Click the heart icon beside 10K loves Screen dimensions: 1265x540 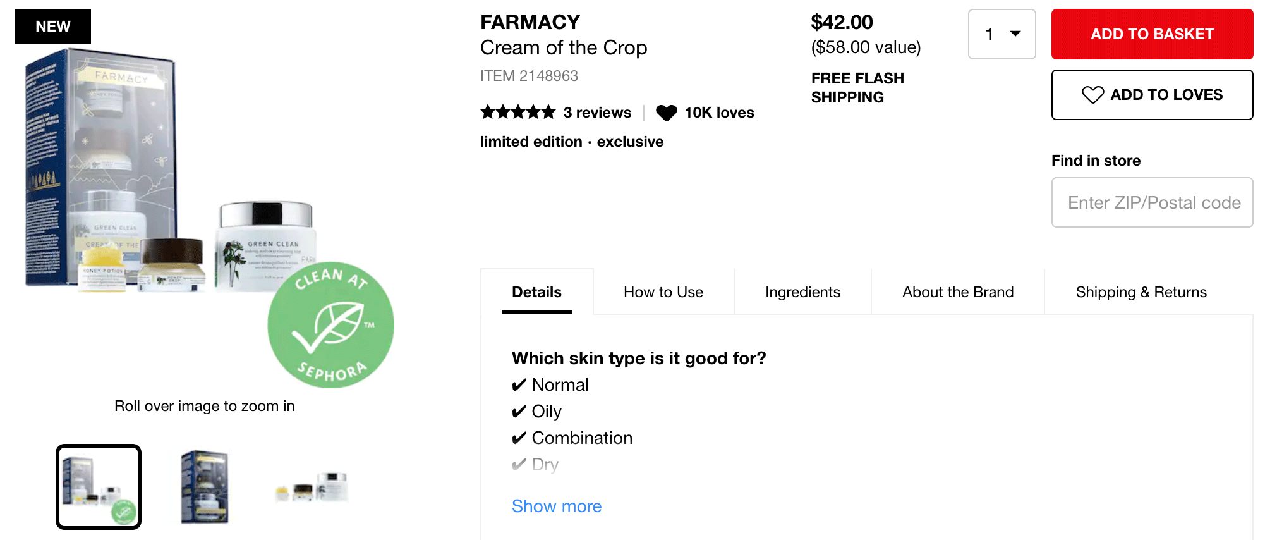(x=666, y=113)
